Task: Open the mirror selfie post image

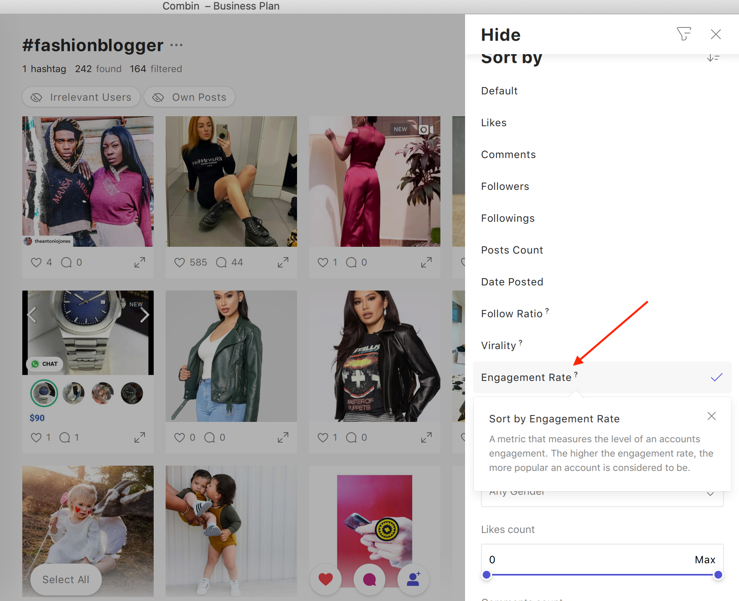Action: click(231, 181)
